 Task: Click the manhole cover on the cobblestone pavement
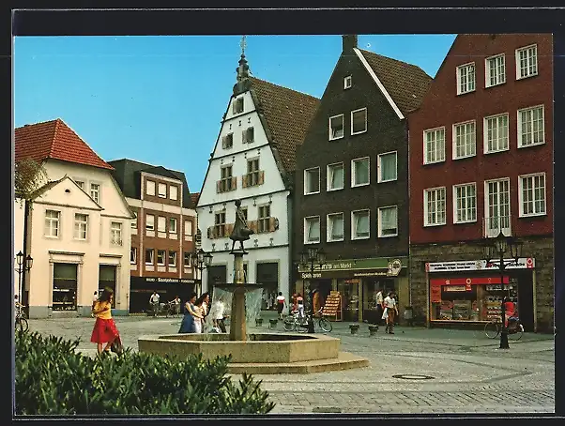tap(412, 377)
